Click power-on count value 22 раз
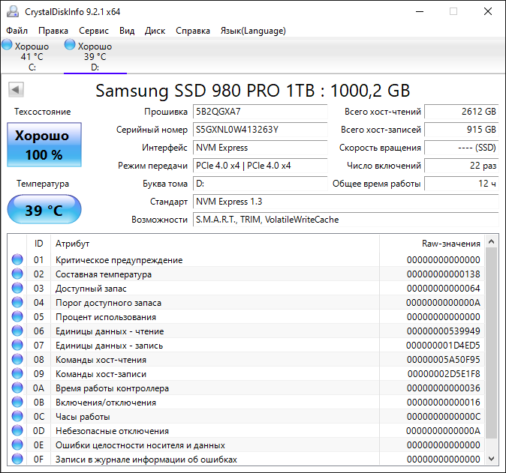Viewport: 506px width, 473px height. [x=462, y=166]
